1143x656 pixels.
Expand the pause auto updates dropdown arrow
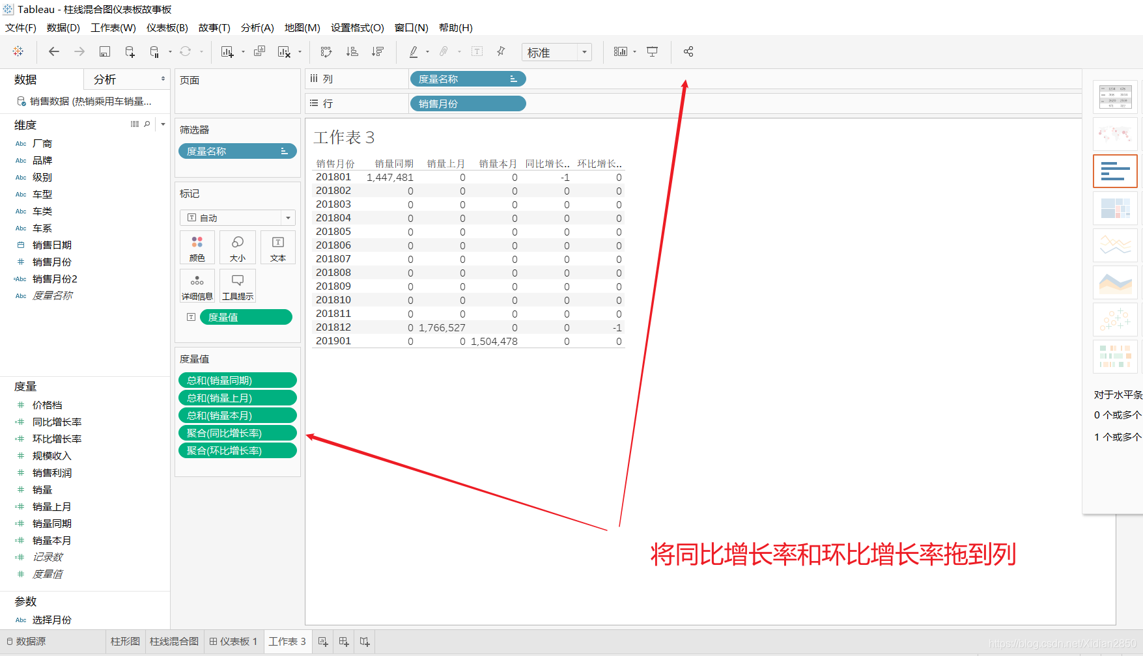170,51
